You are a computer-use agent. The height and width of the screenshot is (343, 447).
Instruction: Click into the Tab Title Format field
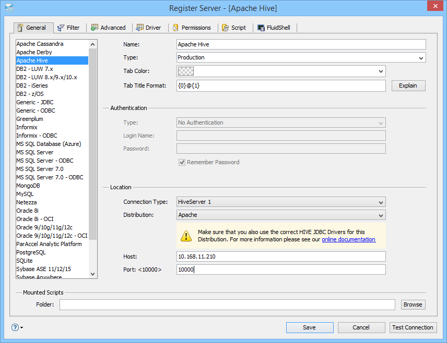tap(281, 85)
